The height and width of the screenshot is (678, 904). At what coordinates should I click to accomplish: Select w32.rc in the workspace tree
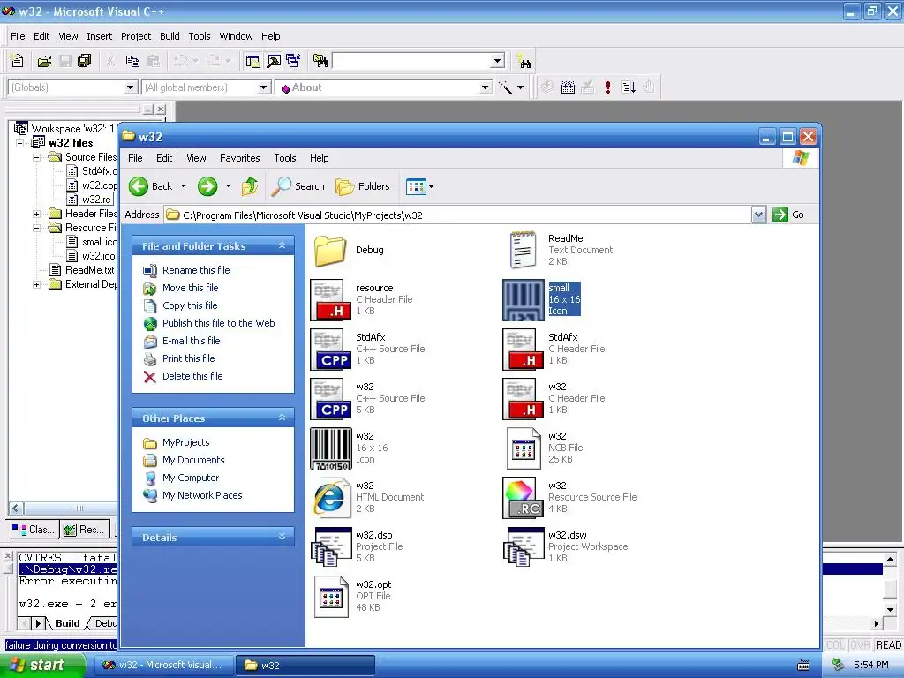96,200
